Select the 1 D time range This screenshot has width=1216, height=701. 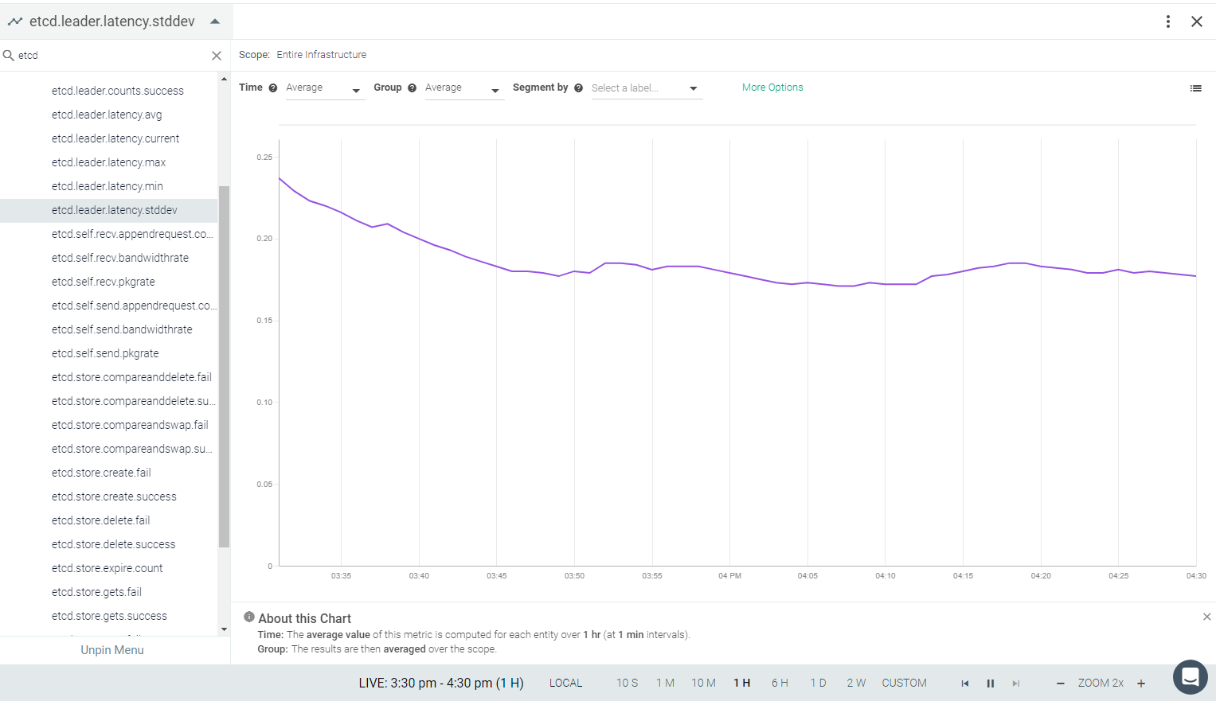(819, 683)
